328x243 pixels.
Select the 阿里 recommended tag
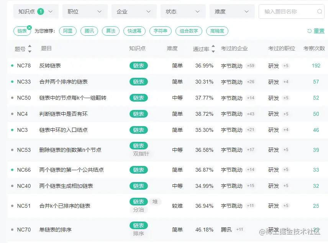click(x=68, y=31)
